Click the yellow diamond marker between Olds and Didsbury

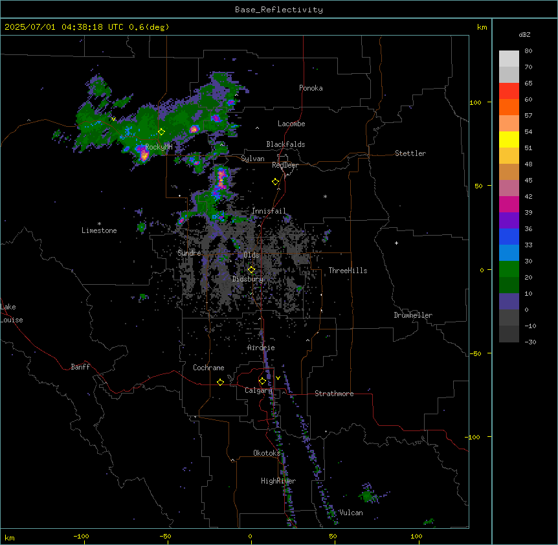[x=252, y=270]
